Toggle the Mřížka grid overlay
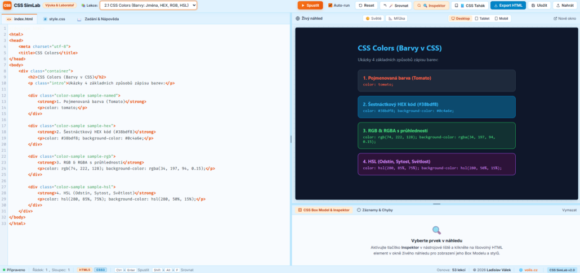The height and width of the screenshot is (273, 580). [396, 19]
